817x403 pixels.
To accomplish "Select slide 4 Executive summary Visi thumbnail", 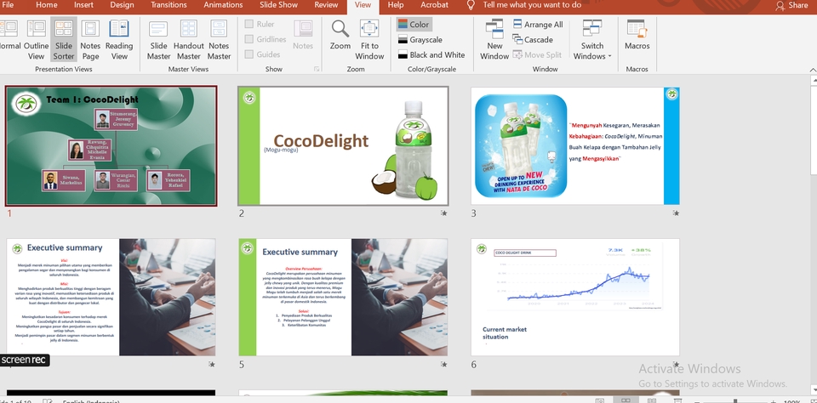I will (111, 298).
